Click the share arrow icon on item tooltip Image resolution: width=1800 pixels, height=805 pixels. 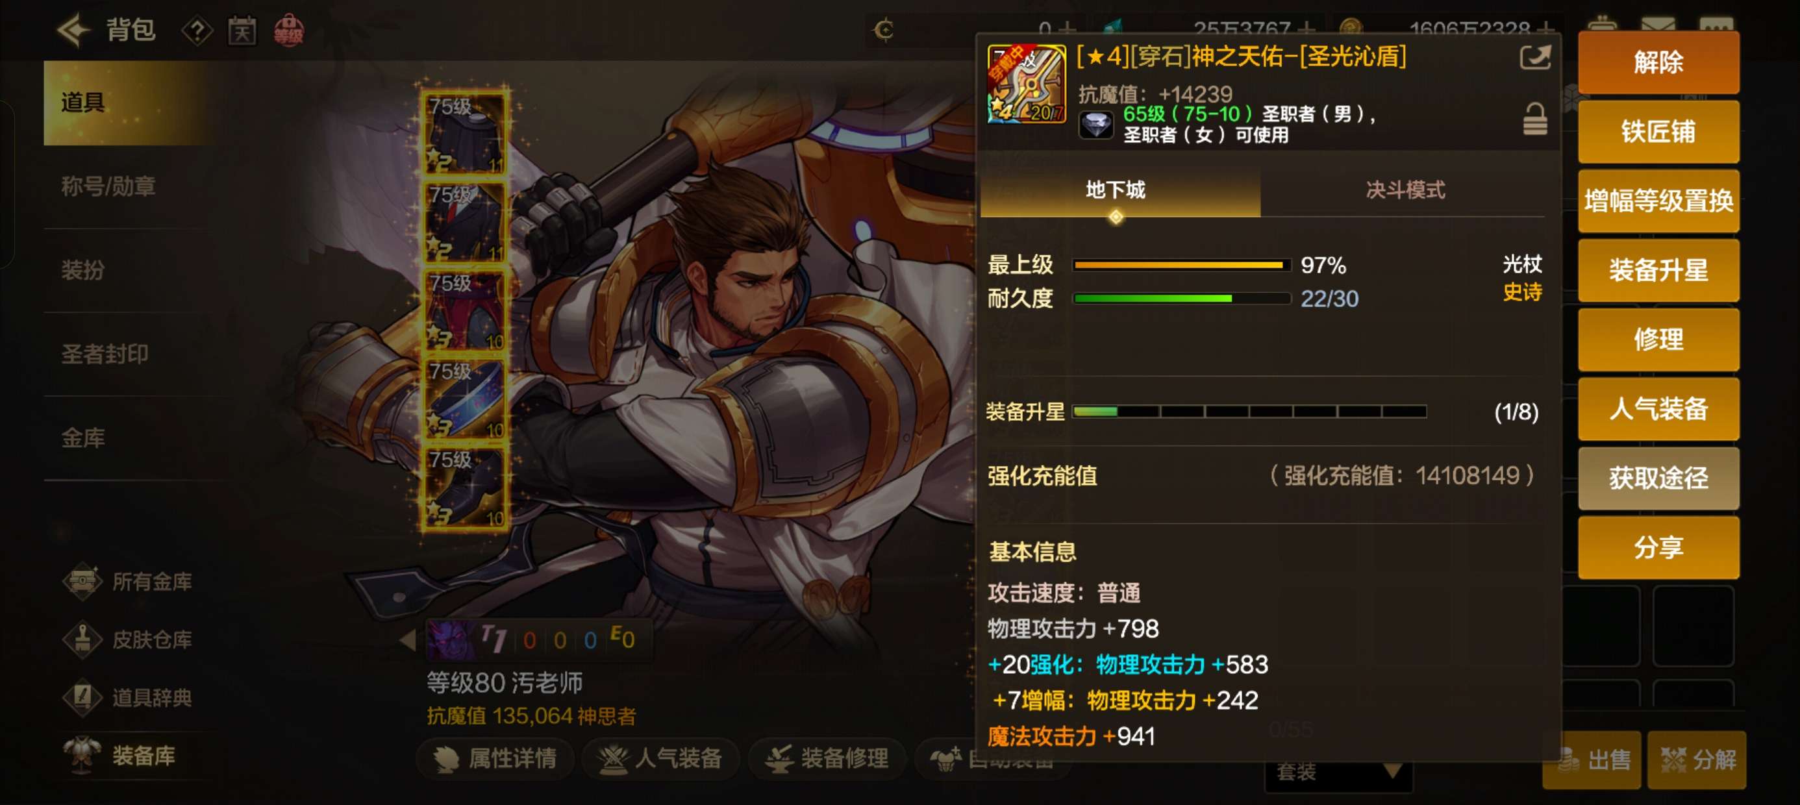pos(1534,57)
